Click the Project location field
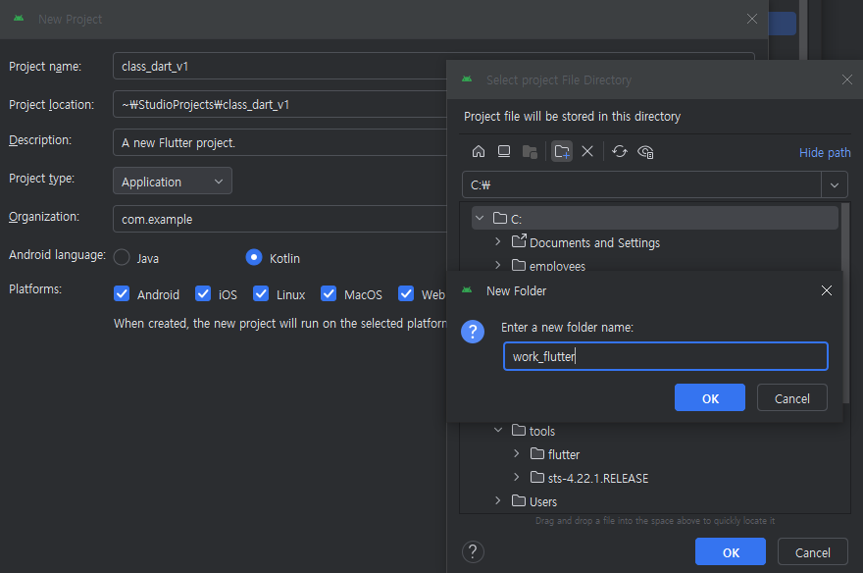This screenshot has height=573, width=863. coord(280,105)
